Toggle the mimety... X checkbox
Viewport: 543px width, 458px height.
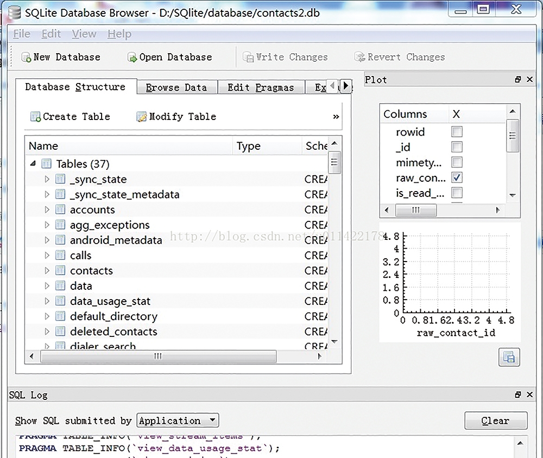point(457,162)
